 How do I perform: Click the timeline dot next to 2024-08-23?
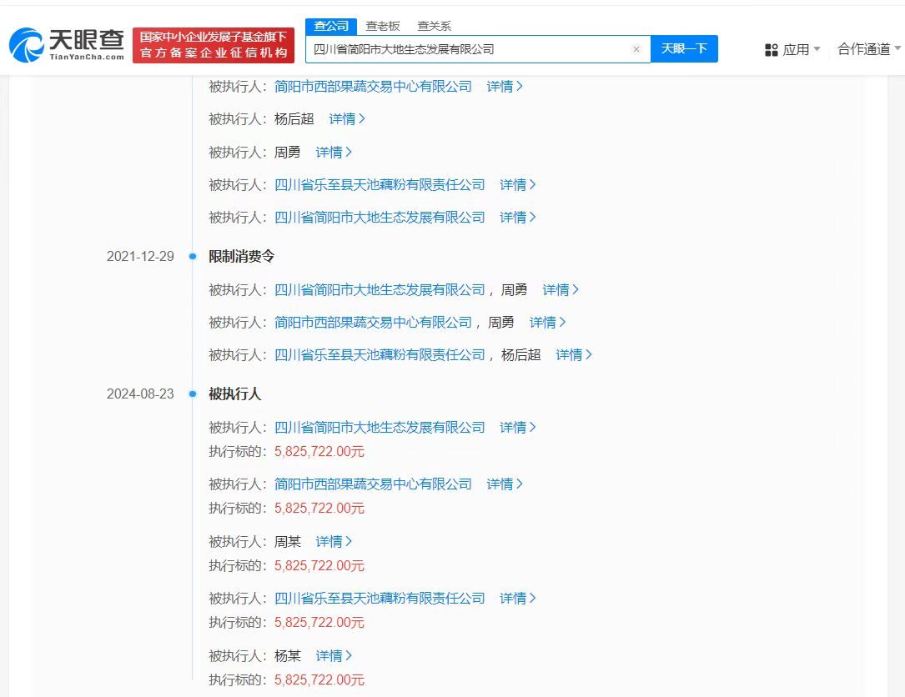click(194, 394)
